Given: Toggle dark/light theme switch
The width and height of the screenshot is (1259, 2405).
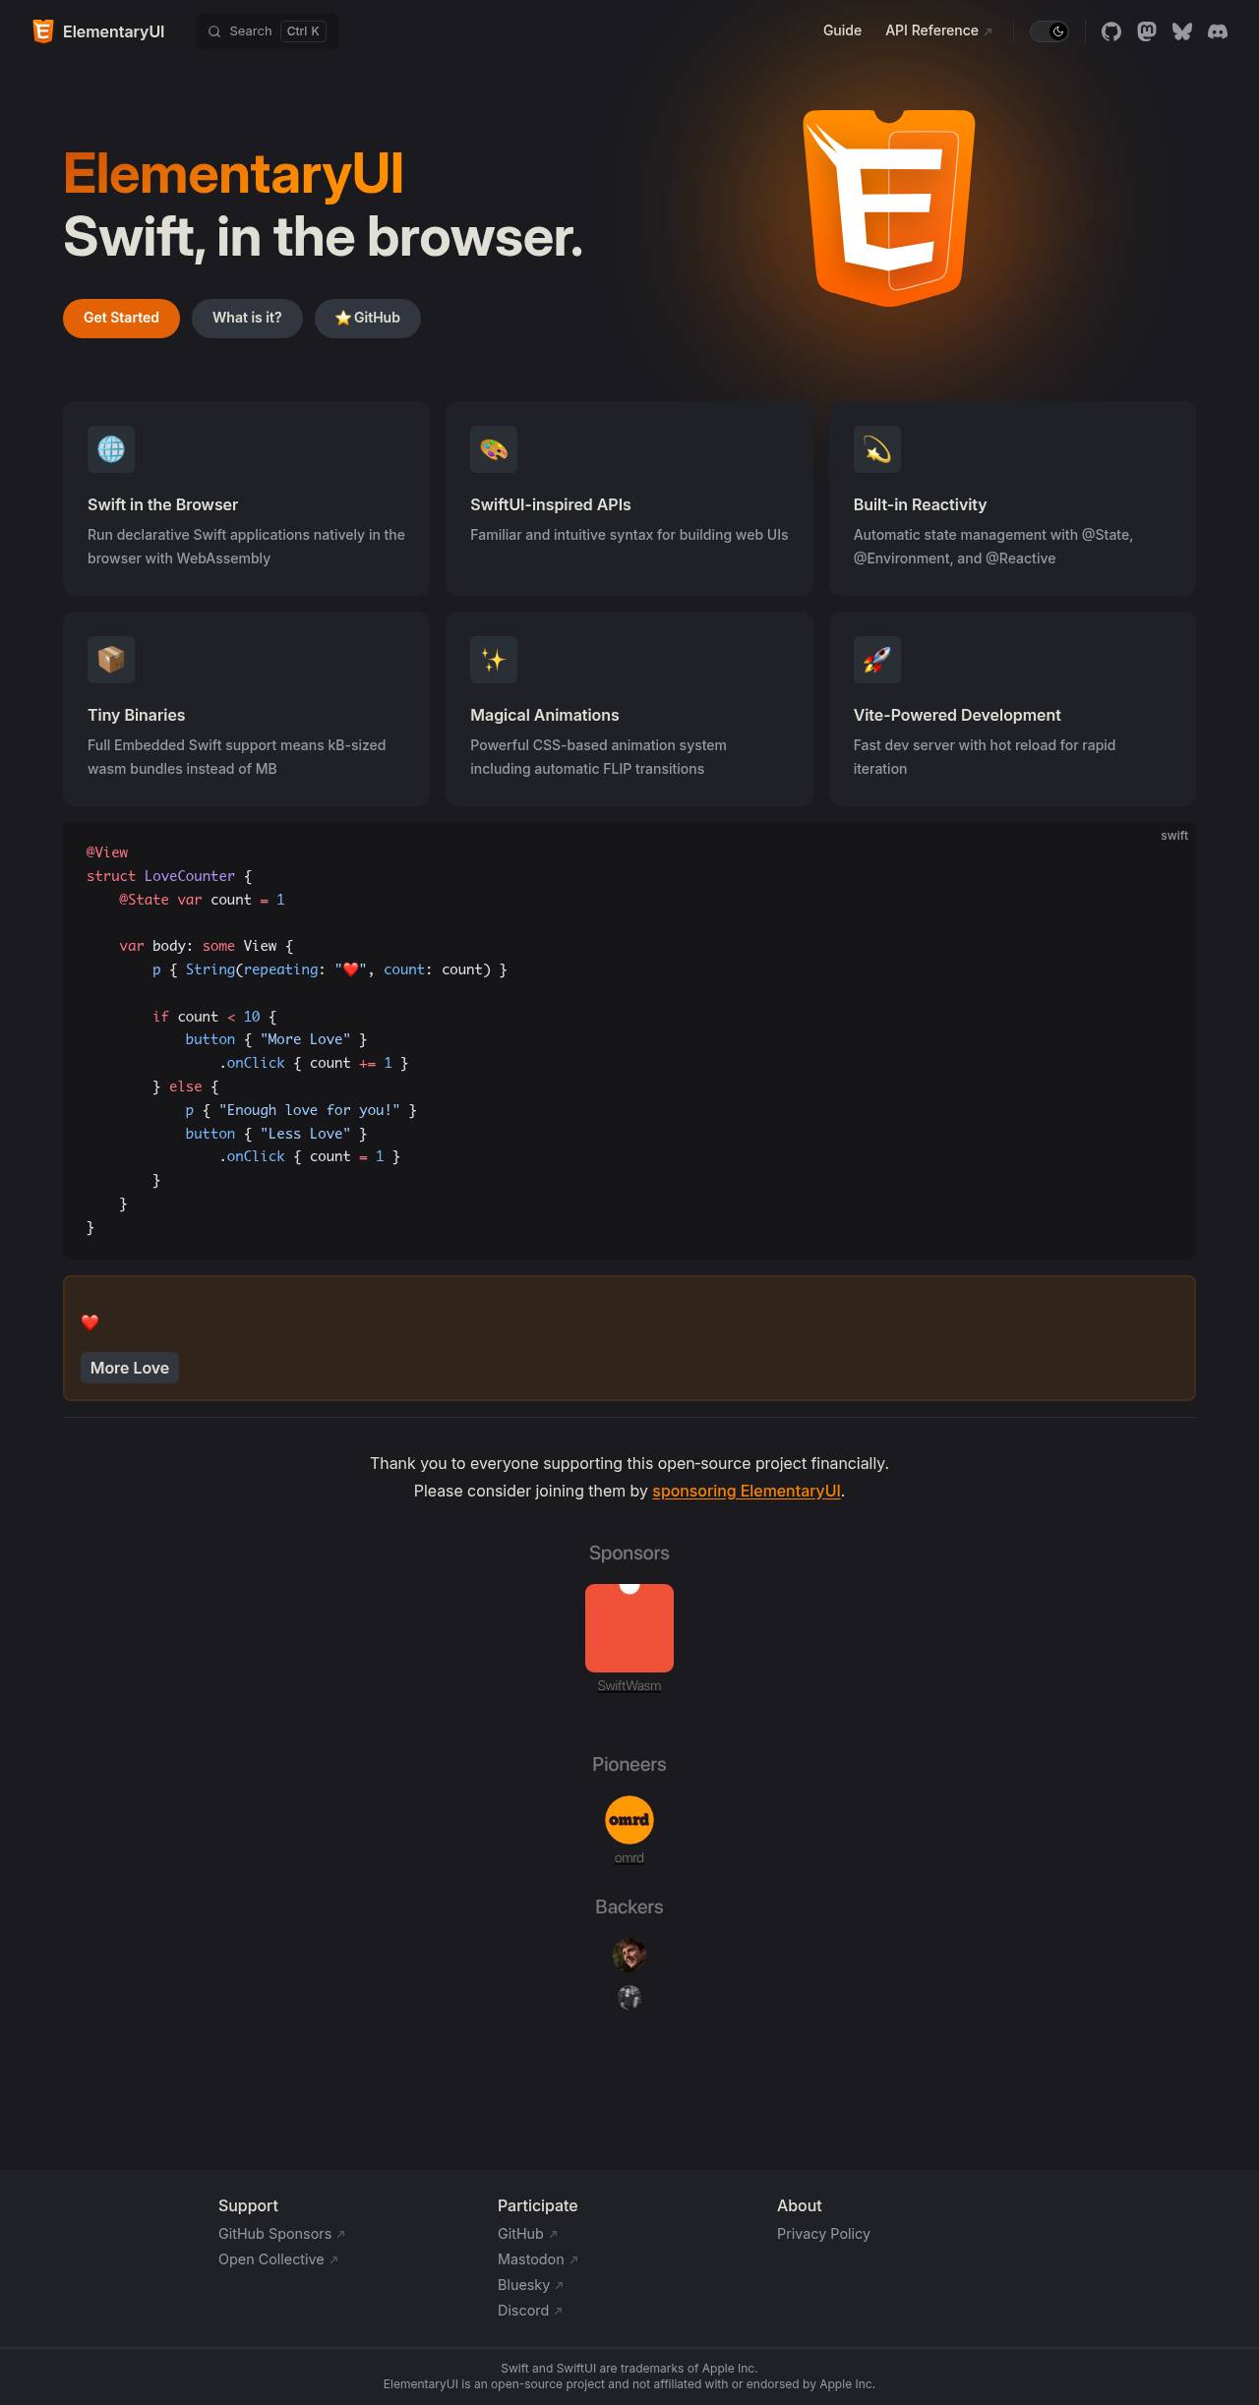Looking at the screenshot, I should point(1049,31).
